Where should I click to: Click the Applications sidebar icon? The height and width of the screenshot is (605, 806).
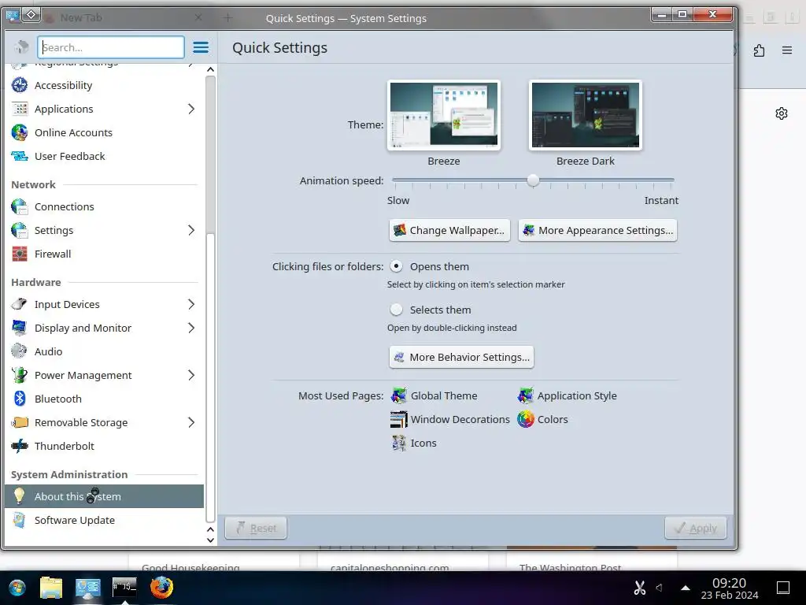[20, 109]
